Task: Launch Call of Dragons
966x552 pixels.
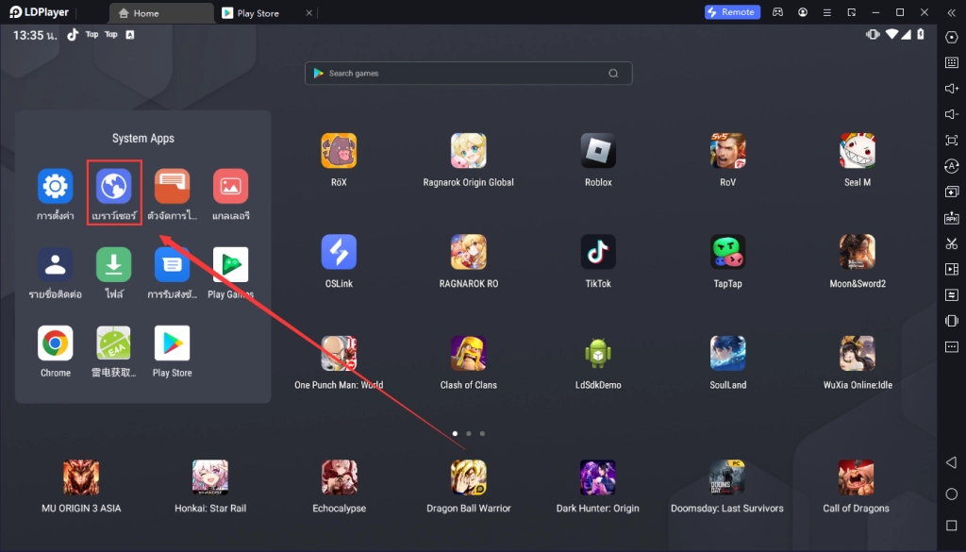Action: [x=857, y=477]
